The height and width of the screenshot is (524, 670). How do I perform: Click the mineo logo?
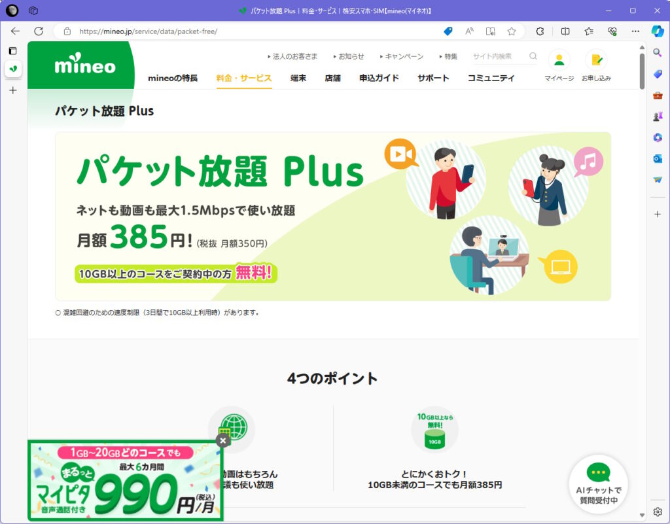point(85,64)
